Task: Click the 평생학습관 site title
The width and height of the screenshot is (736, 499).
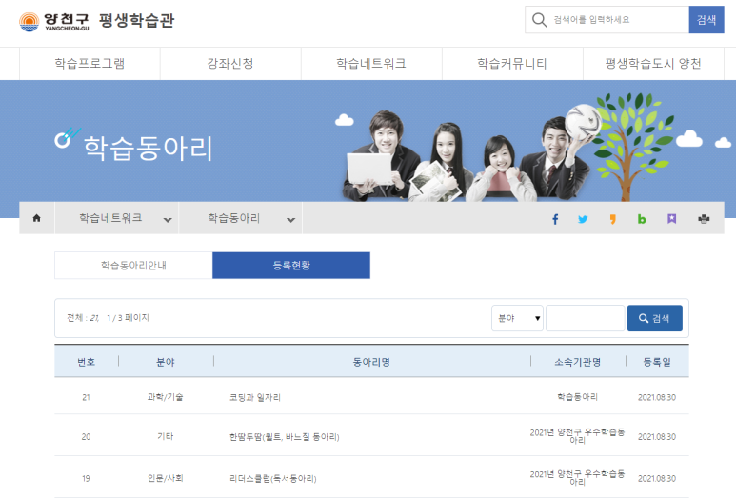Action: click(136, 21)
